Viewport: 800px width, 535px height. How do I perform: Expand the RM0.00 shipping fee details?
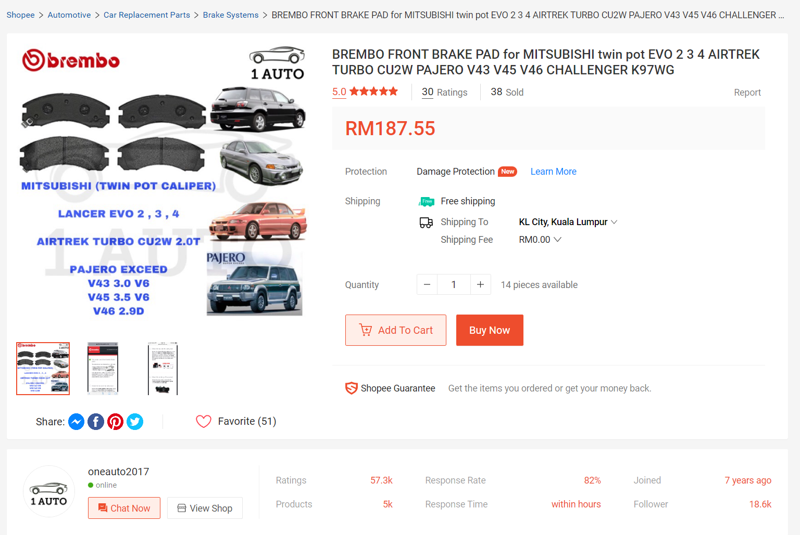click(x=540, y=240)
